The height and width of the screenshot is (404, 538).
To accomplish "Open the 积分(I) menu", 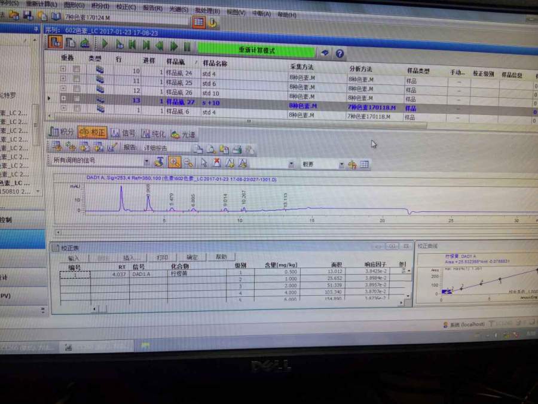I will pyautogui.click(x=100, y=6).
